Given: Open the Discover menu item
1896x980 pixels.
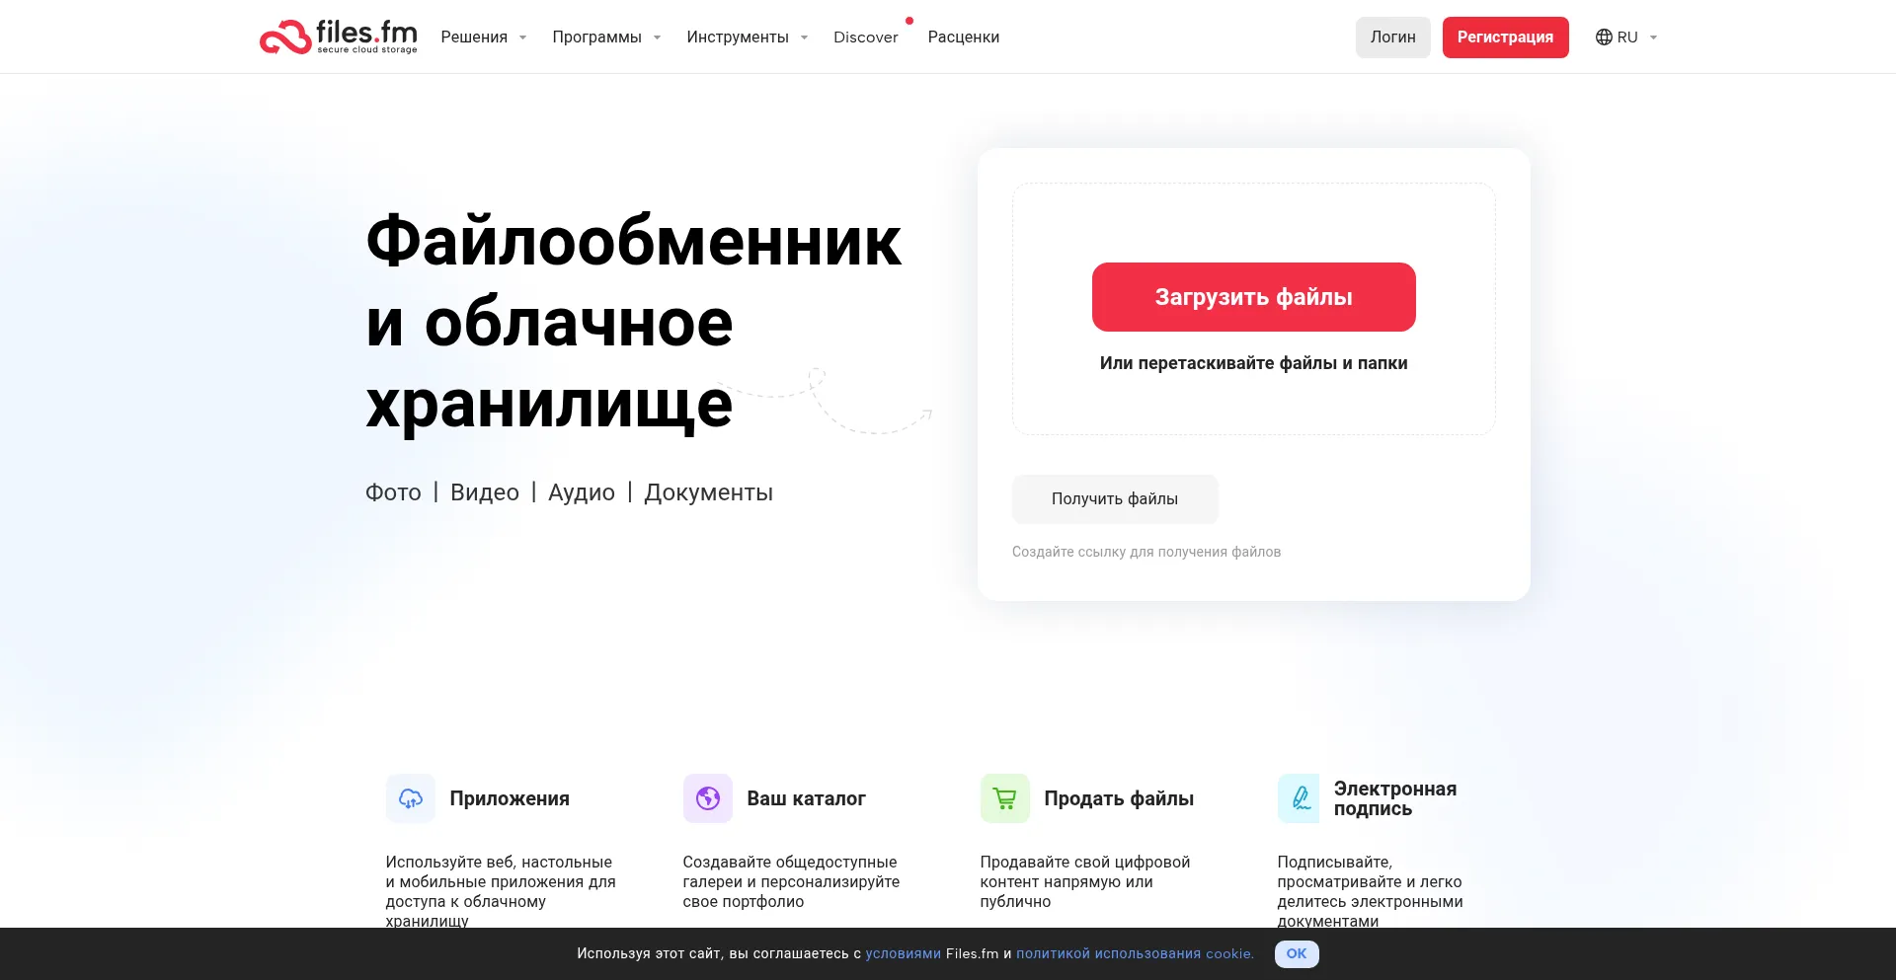Looking at the screenshot, I should click(x=866, y=38).
